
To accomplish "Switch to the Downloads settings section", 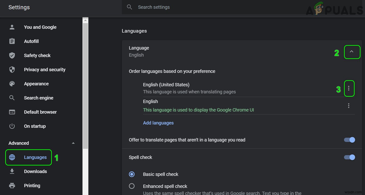I will pyautogui.click(x=35, y=171).
